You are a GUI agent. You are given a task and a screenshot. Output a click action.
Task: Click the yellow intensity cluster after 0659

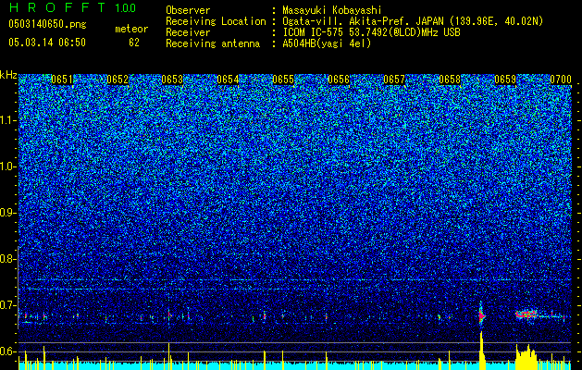526,357
